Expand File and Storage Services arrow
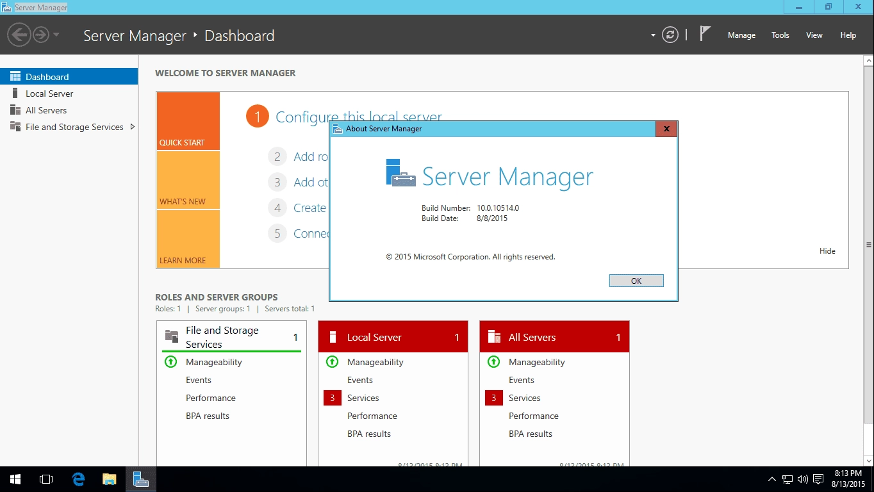 [x=132, y=126]
